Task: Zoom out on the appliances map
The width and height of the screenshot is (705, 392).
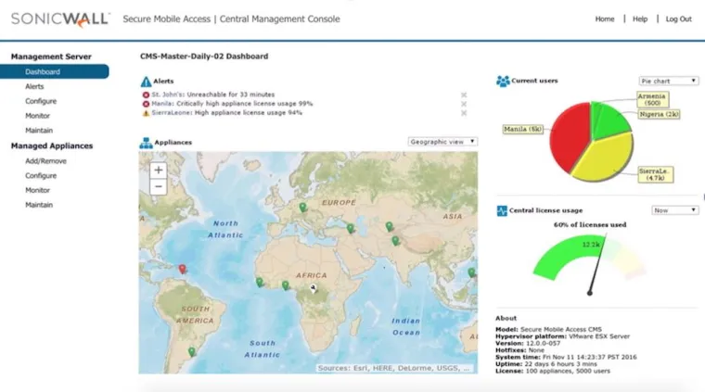Action: (159, 186)
